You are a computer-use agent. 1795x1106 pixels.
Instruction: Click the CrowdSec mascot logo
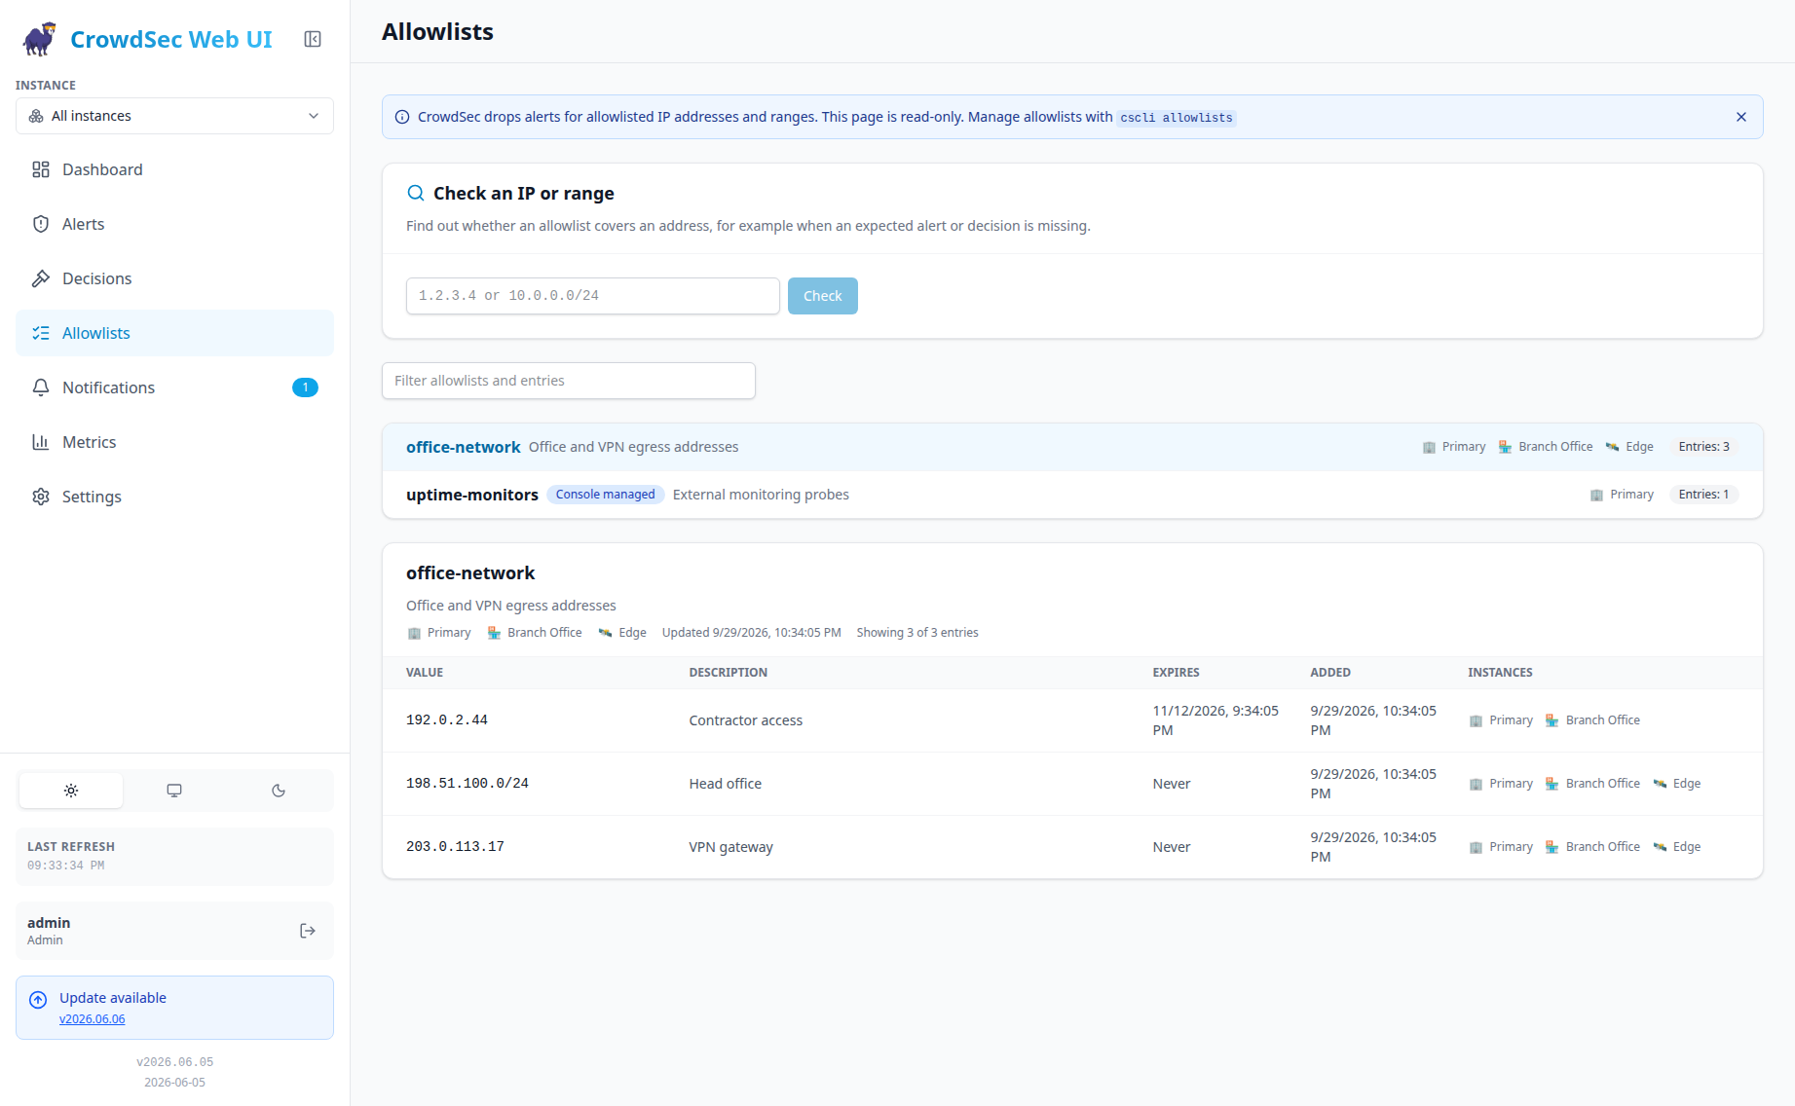(39, 39)
